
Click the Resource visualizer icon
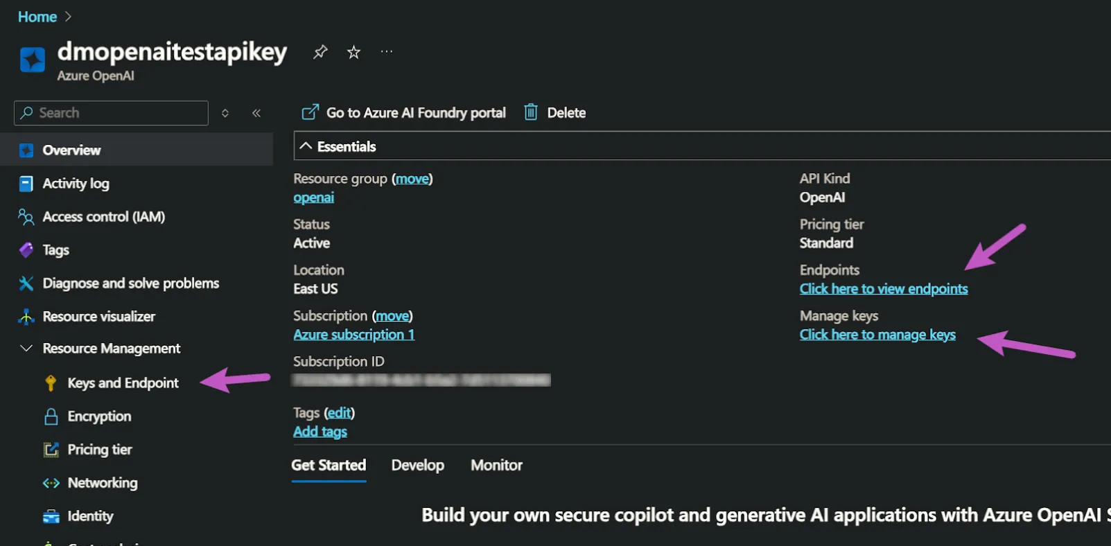(26, 317)
